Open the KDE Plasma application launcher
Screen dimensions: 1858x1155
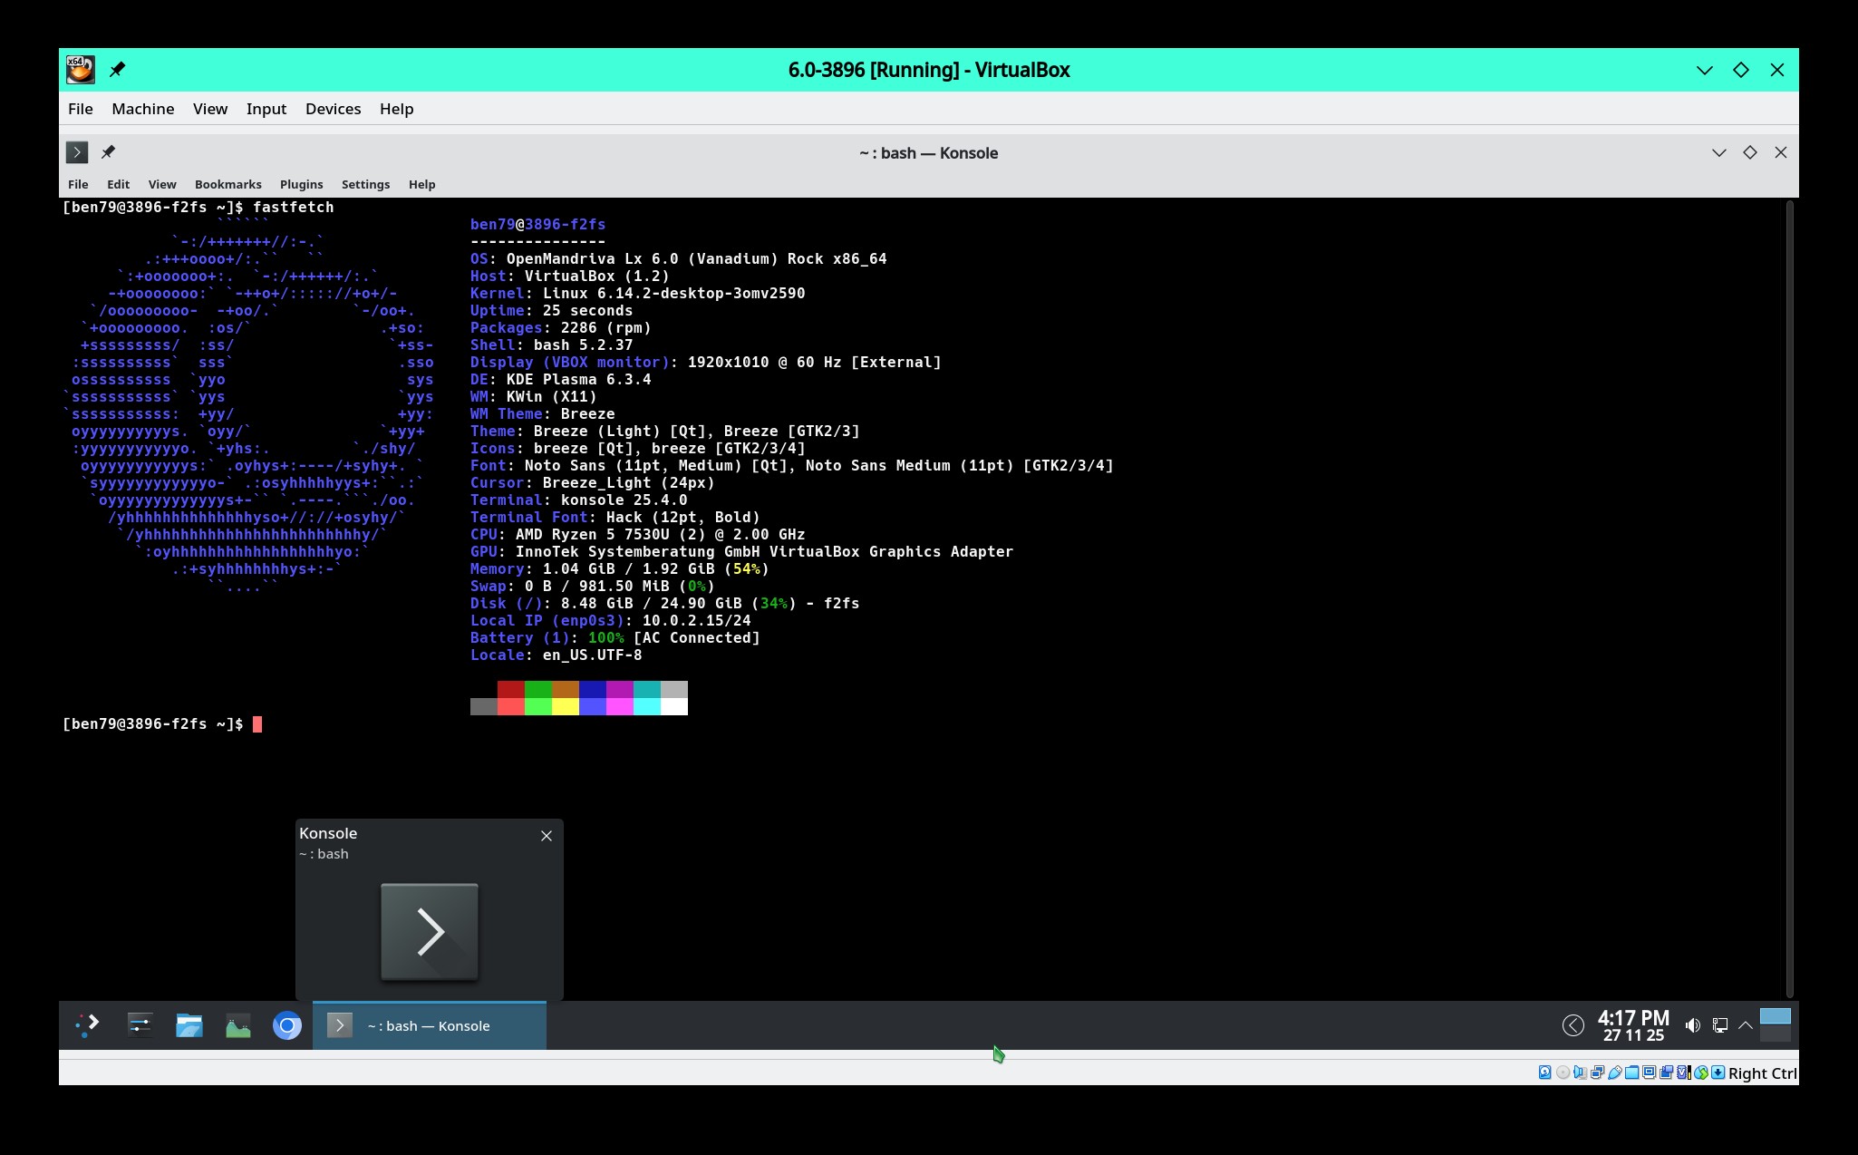88,1025
